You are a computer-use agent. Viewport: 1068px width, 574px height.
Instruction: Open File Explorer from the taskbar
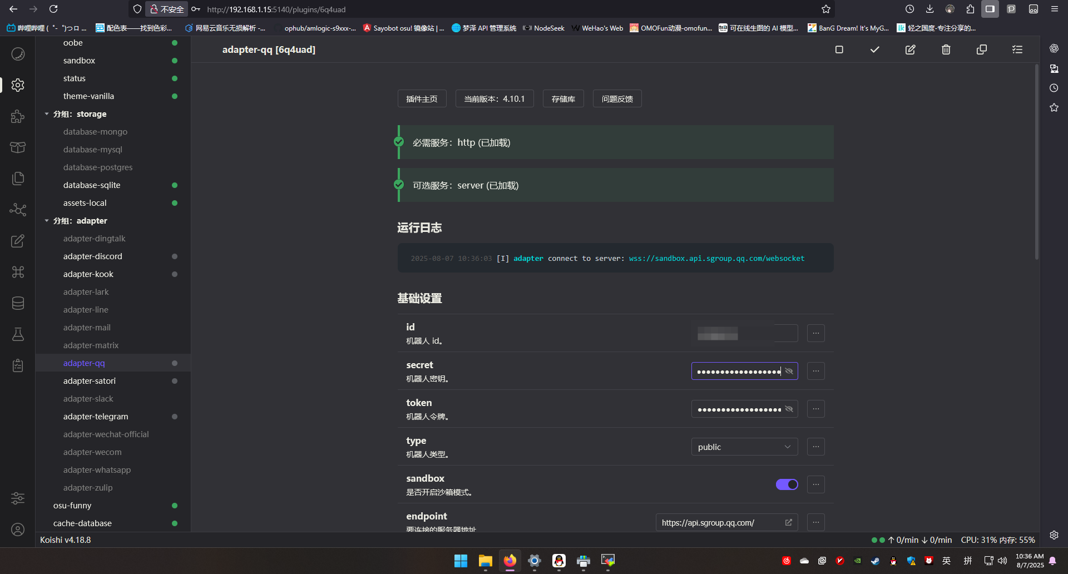(485, 561)
